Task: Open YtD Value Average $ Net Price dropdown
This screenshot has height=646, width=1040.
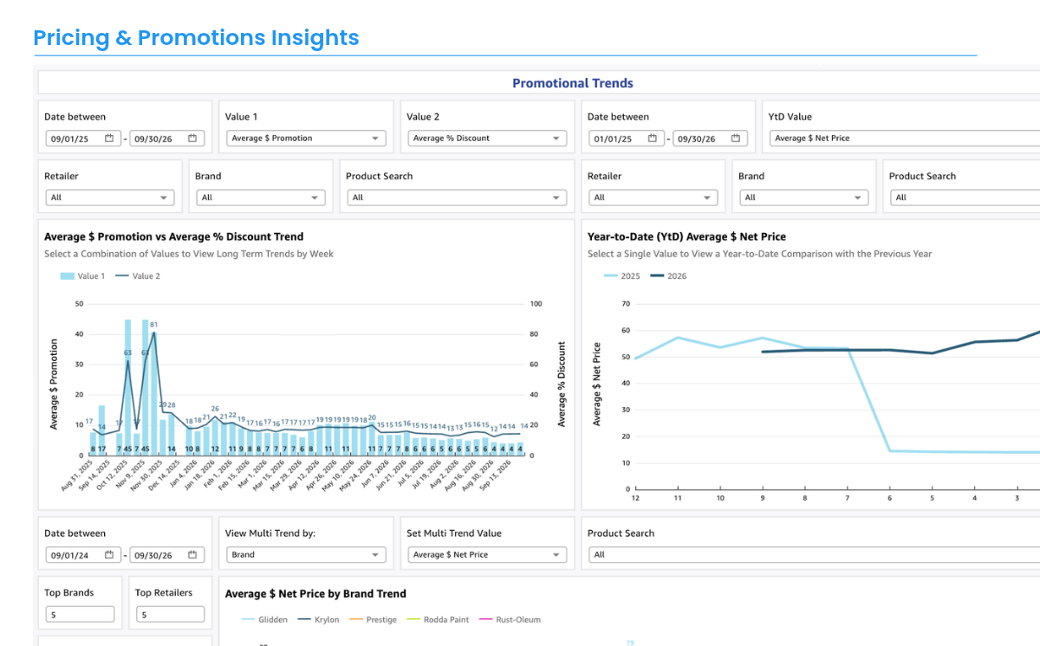Action: [905, 139]
